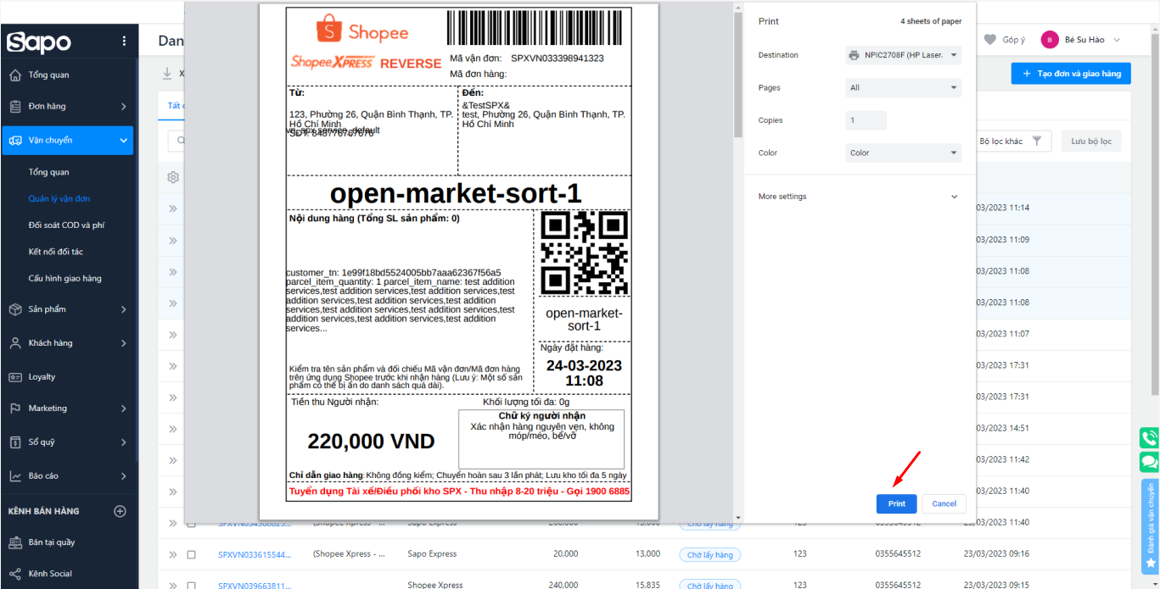Open the Destination printer dropdown
Image resolution: width=1160 pixels, height=589 pixels.
click(903, 54)
